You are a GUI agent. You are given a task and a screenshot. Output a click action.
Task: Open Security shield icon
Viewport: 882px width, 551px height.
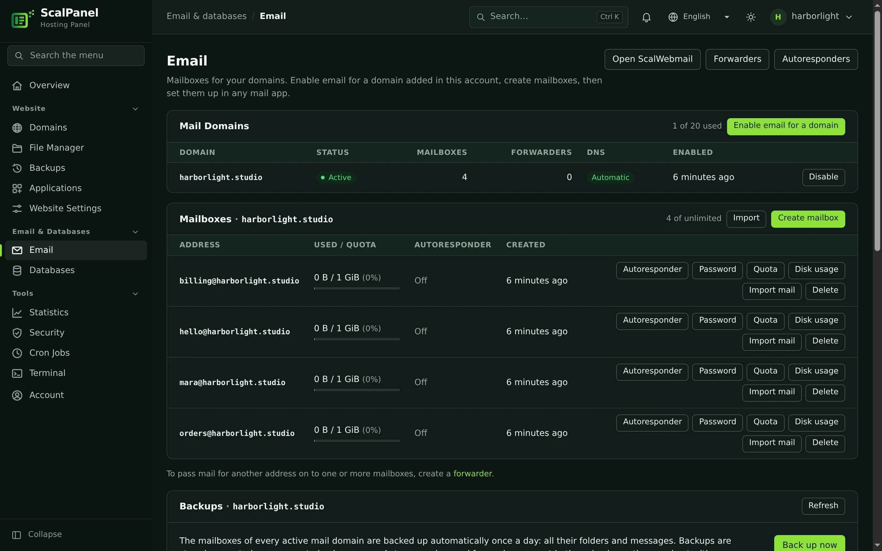point(17,333)
